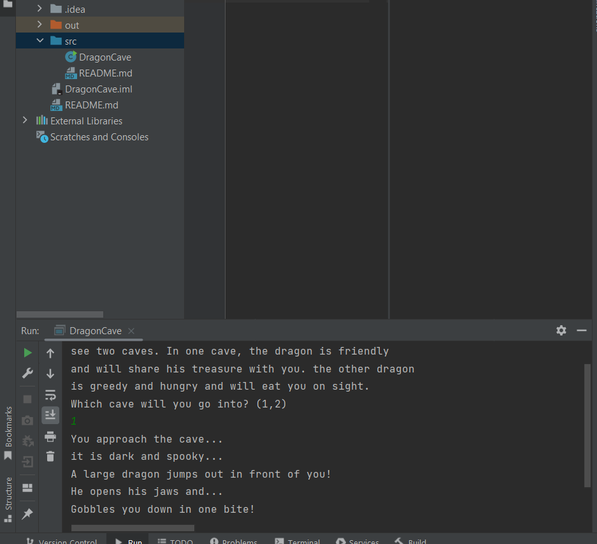The height and width of the screenshot is (544, 597).
Task: Click Scratches and Consoles icon
Action: 42,136
